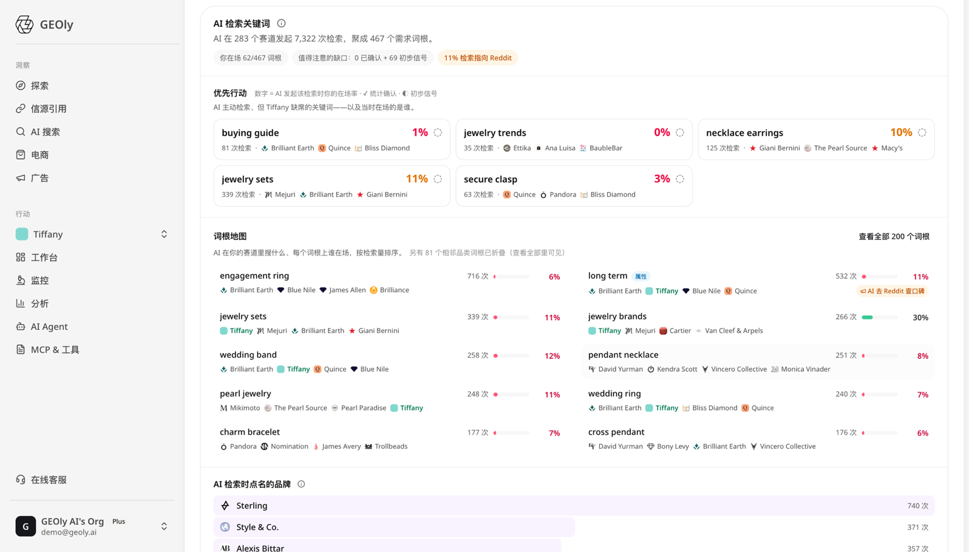
Task: Click the AI 去 Reddit 查口碑 tag
Action: pos(892,291)
